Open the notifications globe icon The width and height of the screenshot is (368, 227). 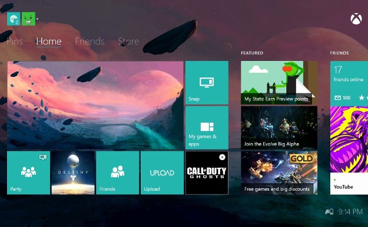tap(14, 19)
